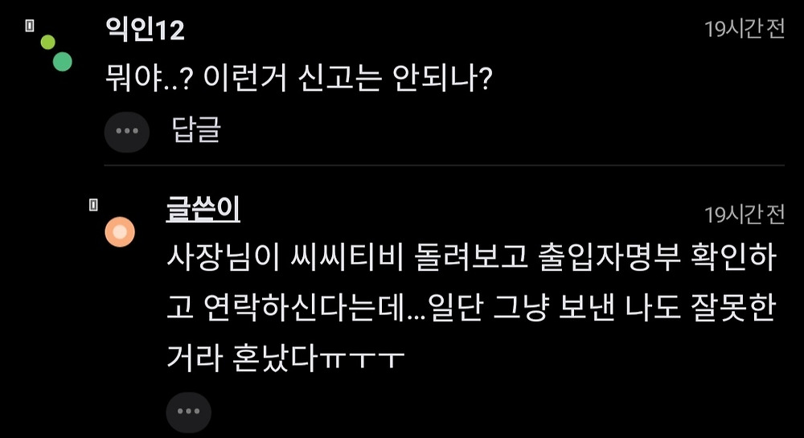Click the 19시간 전 timestamp on 익인12's comment
The image size is (804, 438).
click(x=745, y=29)
